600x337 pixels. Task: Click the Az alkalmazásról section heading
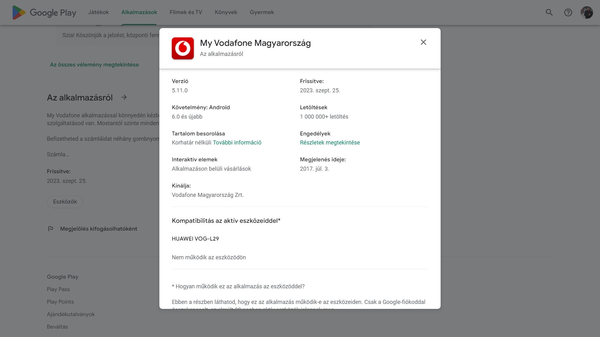80,98
